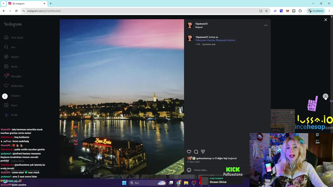View '9 diğer kişi' likes list
The height and width of the screenshot is (187, 333).
[221, 158]
